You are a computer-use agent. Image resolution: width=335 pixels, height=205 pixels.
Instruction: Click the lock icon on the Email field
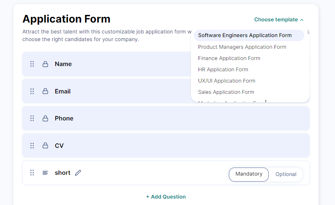[45, 91]
